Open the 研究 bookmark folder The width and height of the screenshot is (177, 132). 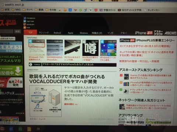pyautogui.click(x=5, y=10)
